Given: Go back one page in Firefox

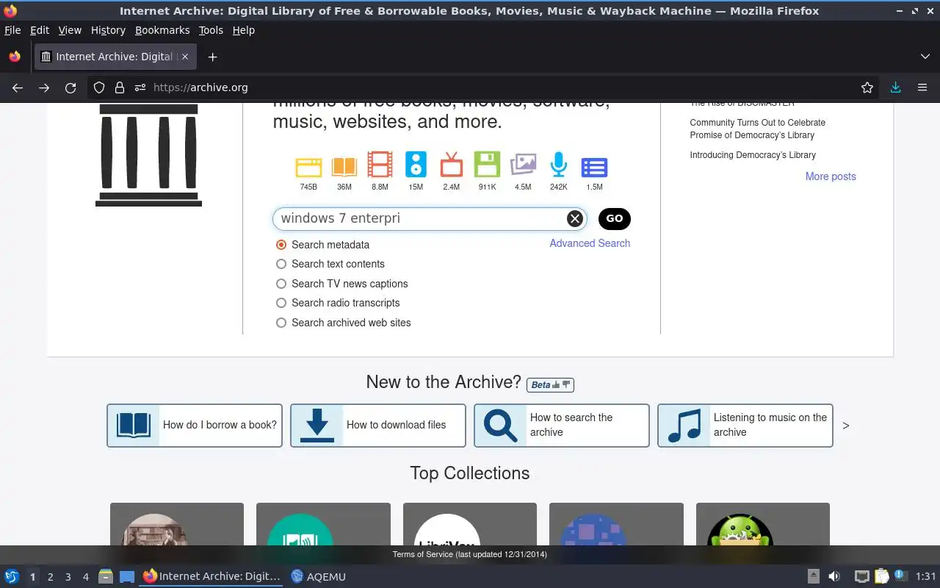Looking at the screenshot, I should tap(18, 87).
